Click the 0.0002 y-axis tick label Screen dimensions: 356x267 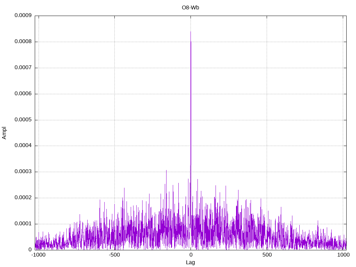(23, 198)
